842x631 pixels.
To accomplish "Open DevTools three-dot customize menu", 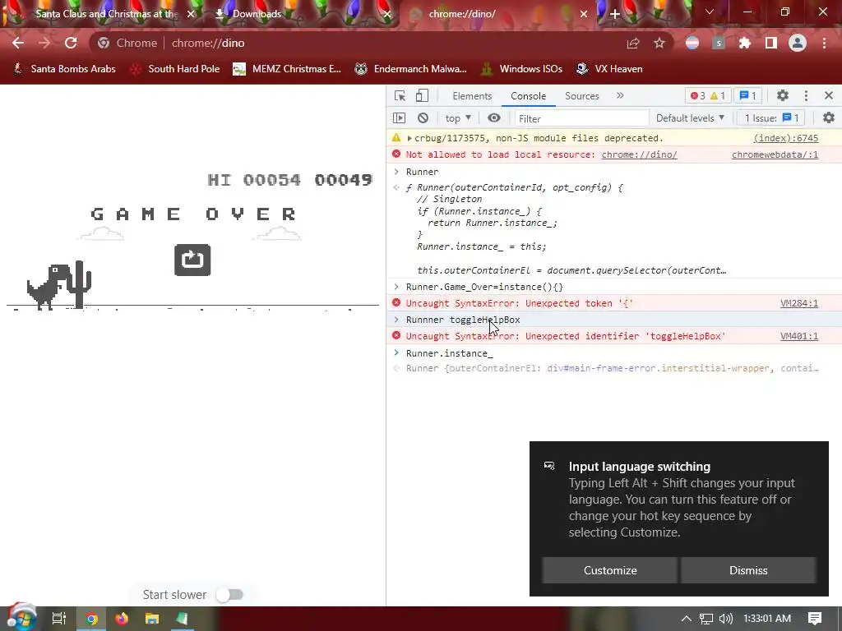I will click(806, 95).
